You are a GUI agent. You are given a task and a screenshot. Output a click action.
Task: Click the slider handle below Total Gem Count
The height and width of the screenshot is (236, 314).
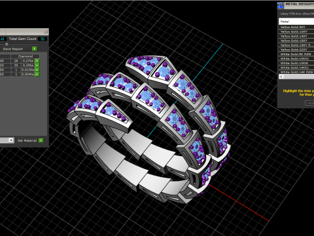coord(7,44)
